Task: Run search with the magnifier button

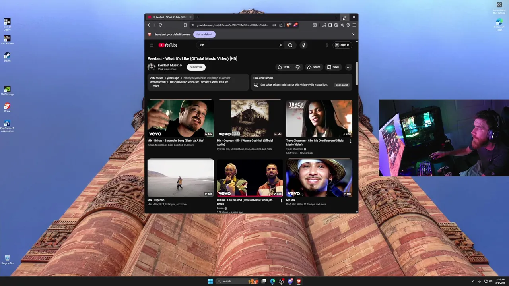Action: point(290,45)
